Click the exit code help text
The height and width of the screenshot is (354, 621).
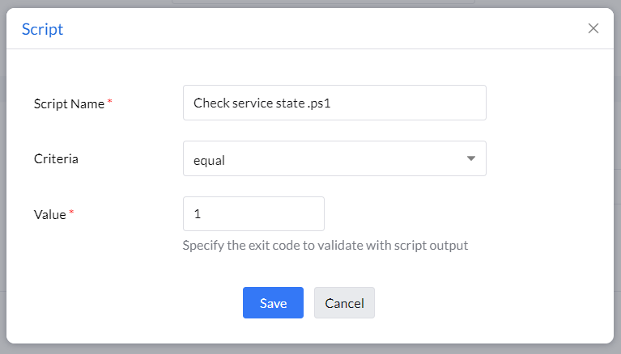coord(325,245)
